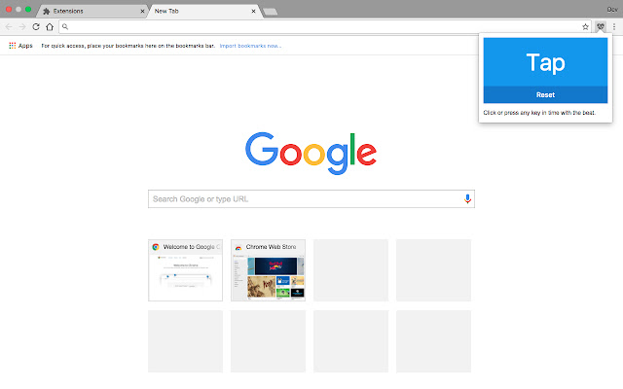The height and width of the screenshot is (389, 623).
Task: Open the Chrome Web Store thumbnail
Action: click(x=269, y=270)
